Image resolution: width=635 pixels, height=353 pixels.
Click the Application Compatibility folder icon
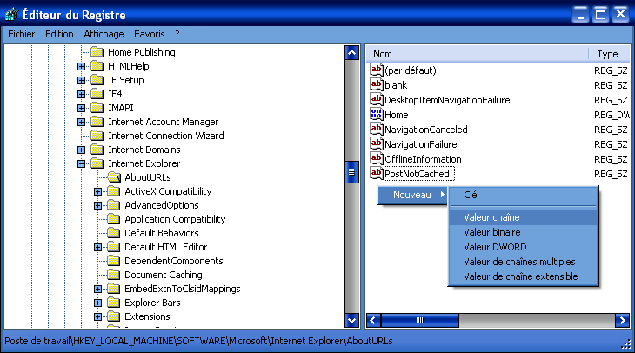(x=113, y=219)
